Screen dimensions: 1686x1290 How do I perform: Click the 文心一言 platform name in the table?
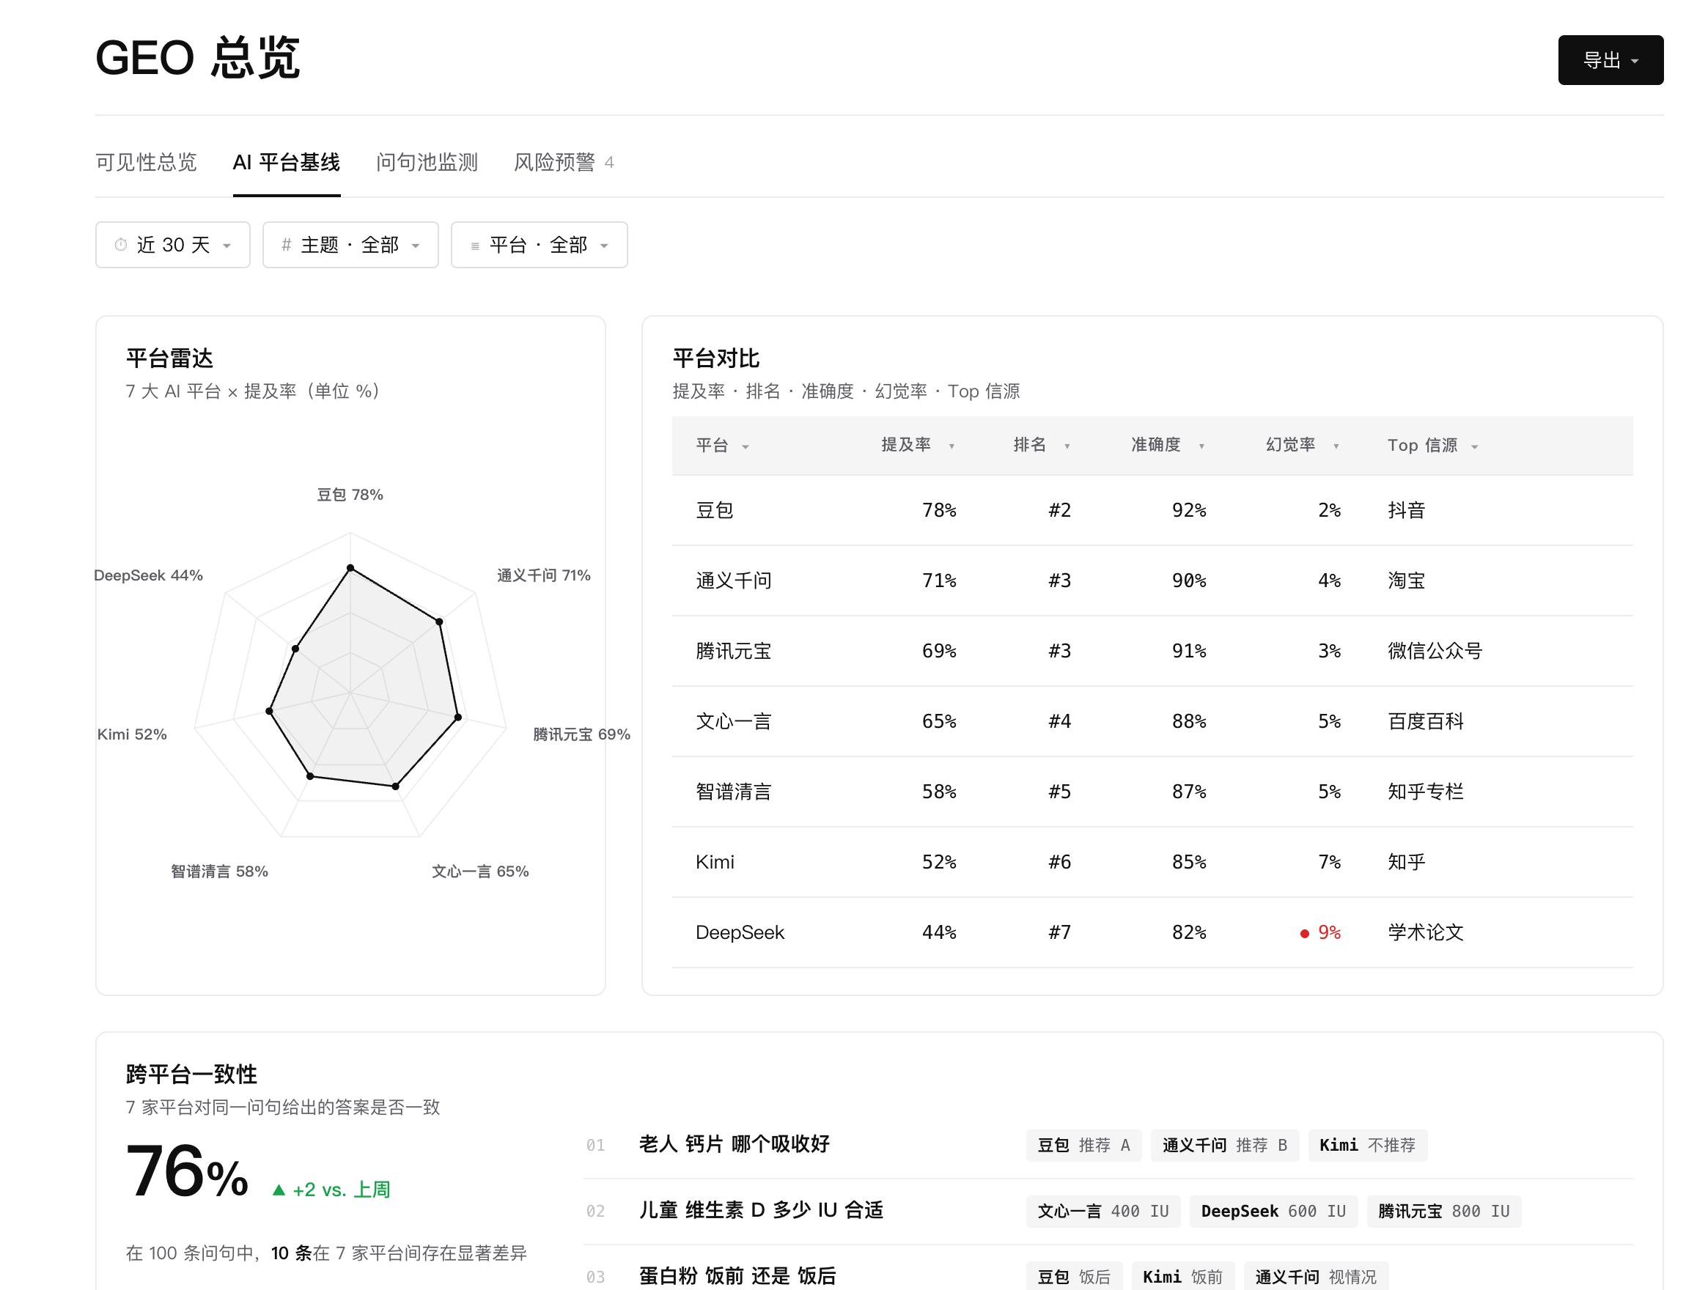tap(733, 721)
